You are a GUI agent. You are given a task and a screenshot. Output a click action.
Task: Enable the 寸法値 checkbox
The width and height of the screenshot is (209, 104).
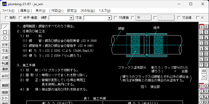coord(179,18)
